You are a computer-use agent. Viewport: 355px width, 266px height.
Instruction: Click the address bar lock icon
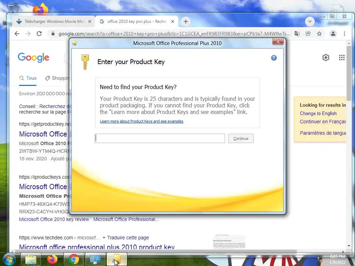[x=53, y=34]
